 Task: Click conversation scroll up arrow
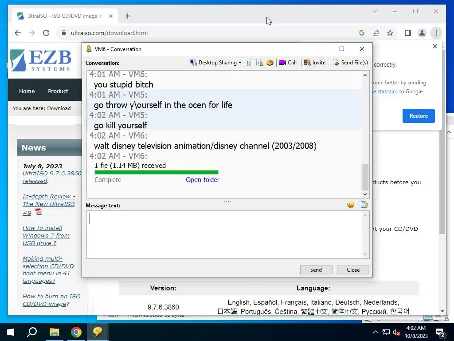coord(365,75)
